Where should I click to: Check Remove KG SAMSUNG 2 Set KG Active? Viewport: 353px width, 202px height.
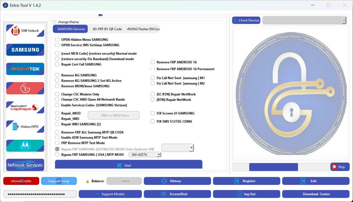(57, 81)
